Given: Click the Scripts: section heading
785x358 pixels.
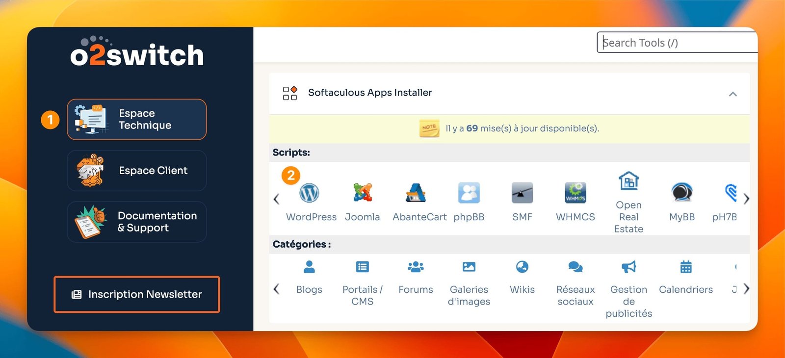Looking at the screenshot, I should [x=291, y=153].
